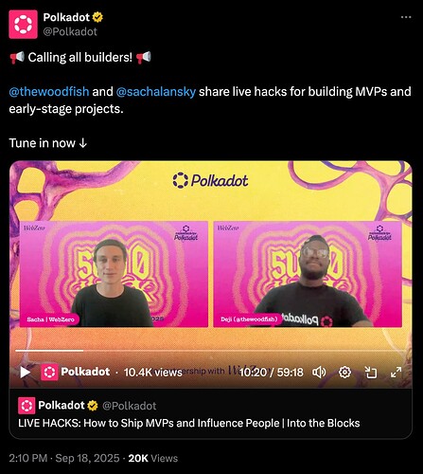
Task: Click the Polkadot profile avatar at top
Action: 23,25
